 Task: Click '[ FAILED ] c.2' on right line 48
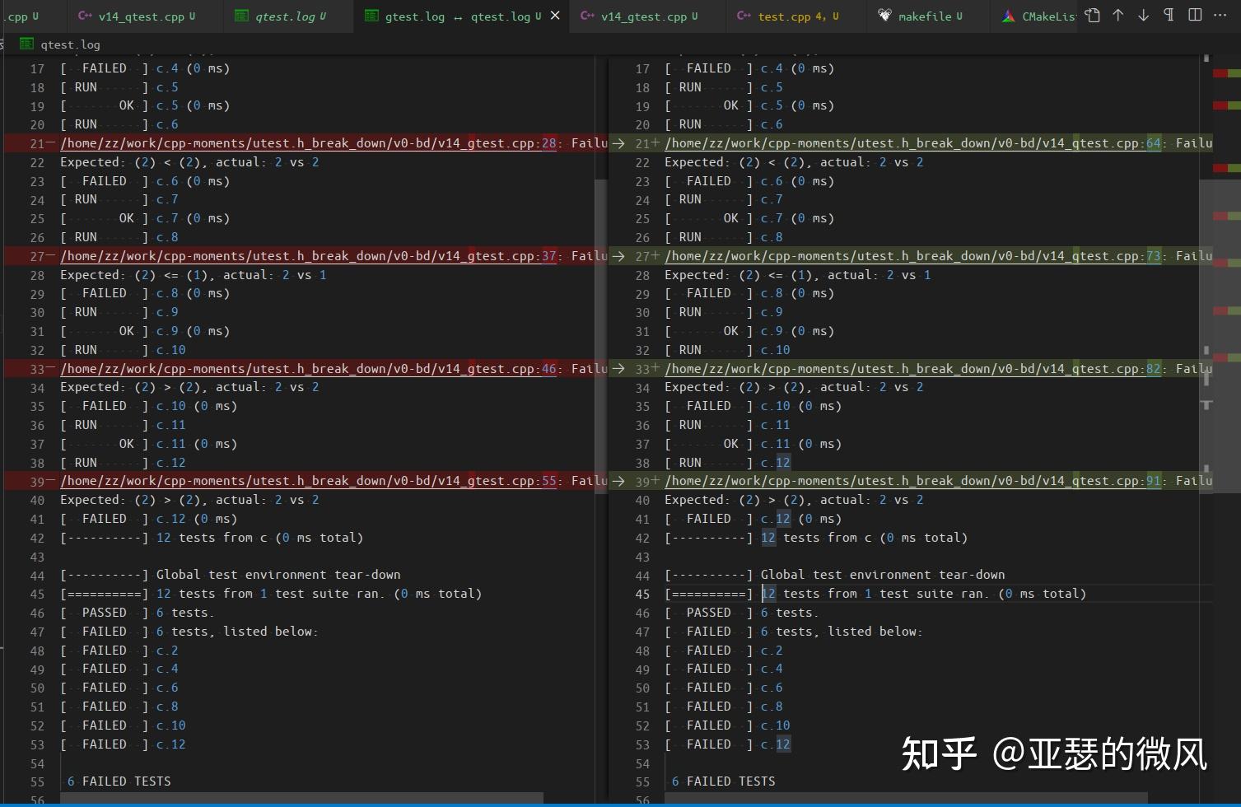point(724,651)
